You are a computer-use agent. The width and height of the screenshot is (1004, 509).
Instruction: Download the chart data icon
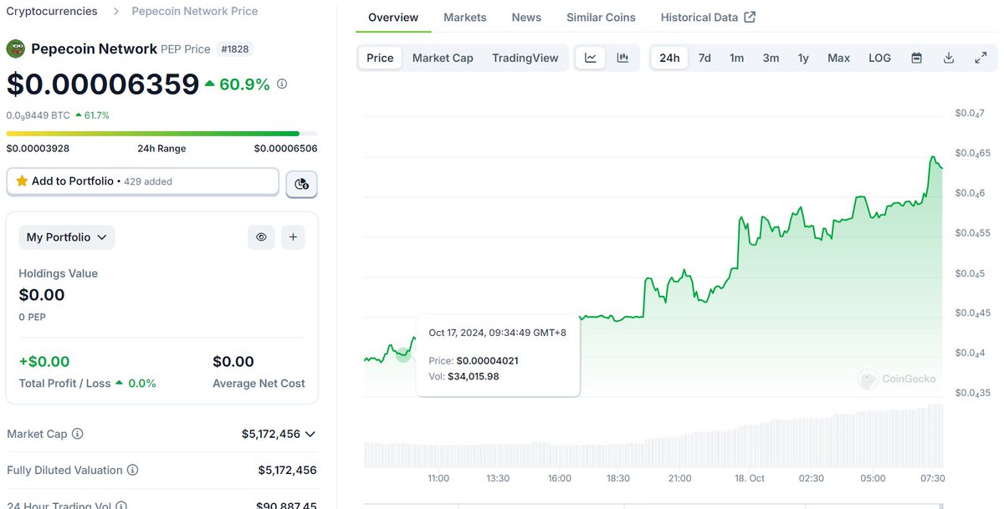tap(949, 58)
